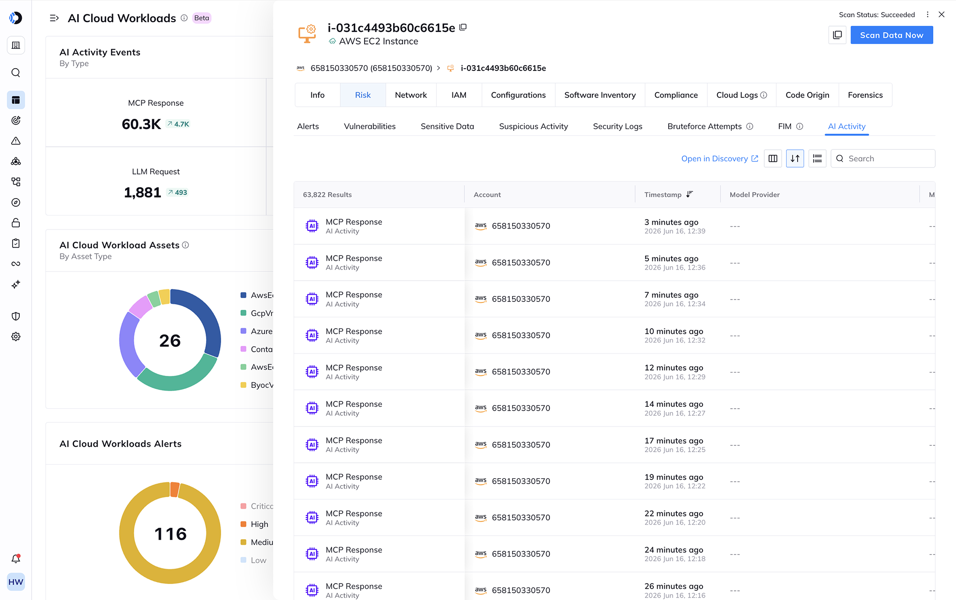956x600 pixels.
Task: Click the 26 assets donut chart center
Action: click(170, 340)
